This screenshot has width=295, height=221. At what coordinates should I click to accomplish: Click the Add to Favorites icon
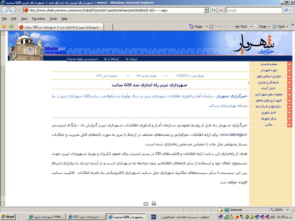[11, 26]
